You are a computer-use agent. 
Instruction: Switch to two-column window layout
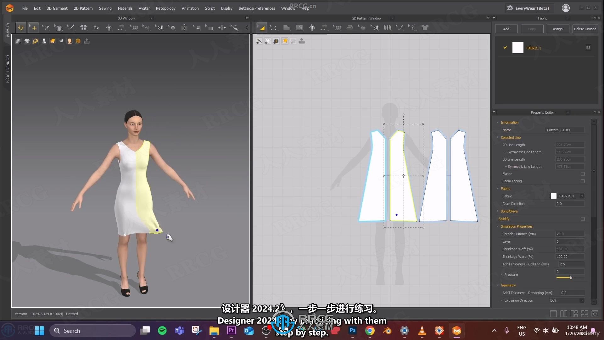[564, 314]
